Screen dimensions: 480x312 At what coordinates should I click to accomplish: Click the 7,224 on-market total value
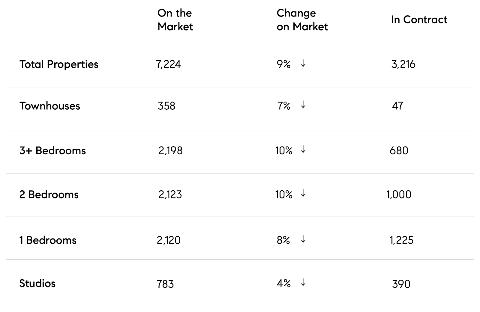(168, 64)
